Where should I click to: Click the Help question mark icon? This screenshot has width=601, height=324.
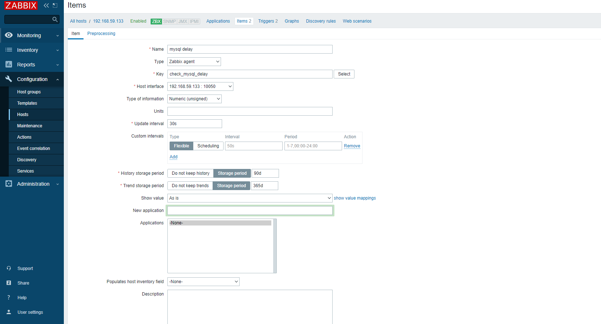click(9, 298)
